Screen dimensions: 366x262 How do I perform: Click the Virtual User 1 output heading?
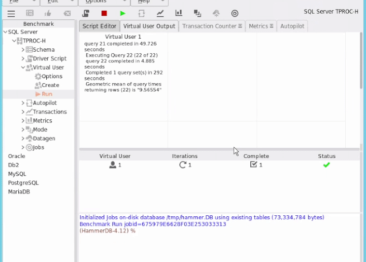point(123,37)
